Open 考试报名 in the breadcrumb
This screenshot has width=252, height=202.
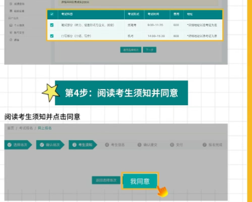tap(26, 128)
